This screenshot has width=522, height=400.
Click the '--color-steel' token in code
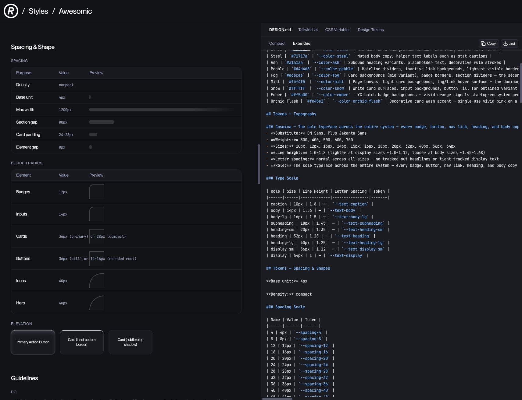[x=334, y=56]
